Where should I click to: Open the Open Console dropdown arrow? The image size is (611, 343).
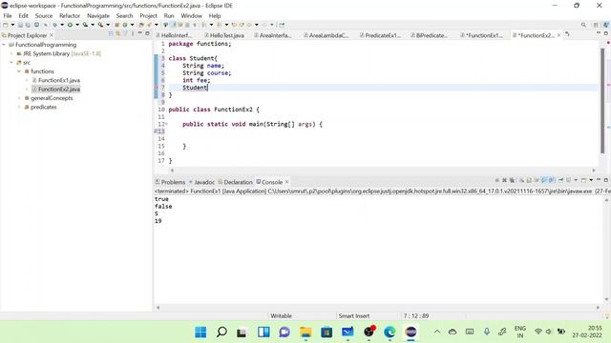pyautogui.click(x=591, y=180)
